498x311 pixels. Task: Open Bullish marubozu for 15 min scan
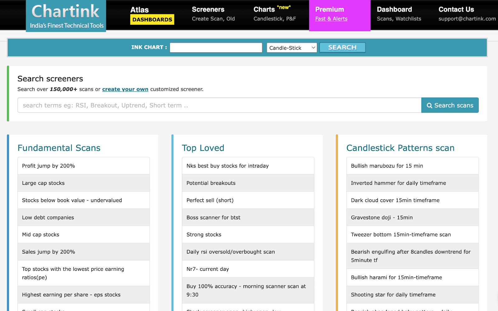[387, 166]
